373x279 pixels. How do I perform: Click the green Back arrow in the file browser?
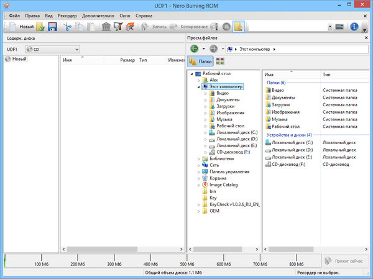[195, 48]
